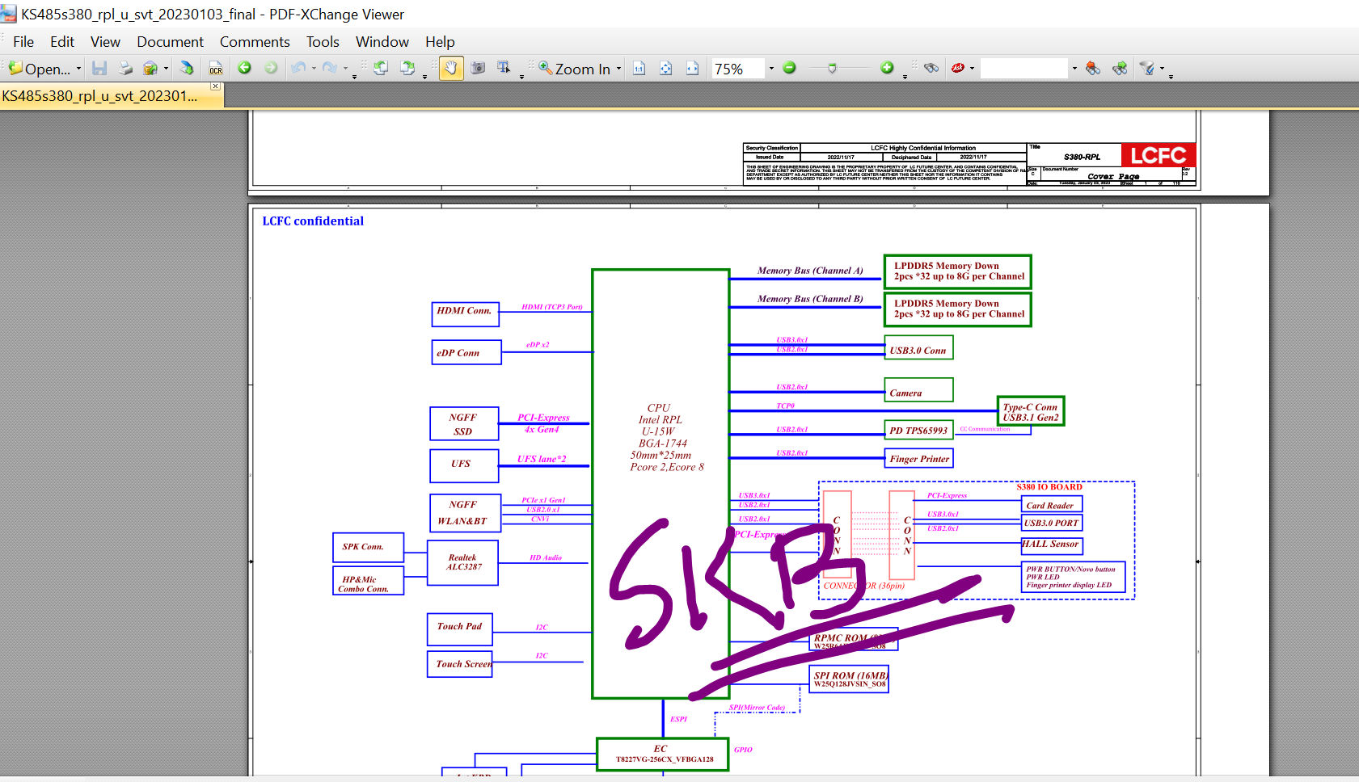Click the zoom slider thumb

832,69
